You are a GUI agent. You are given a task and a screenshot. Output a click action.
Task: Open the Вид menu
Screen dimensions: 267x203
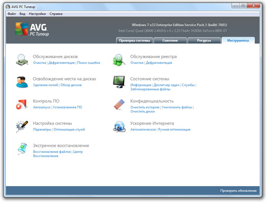[22, 14]
